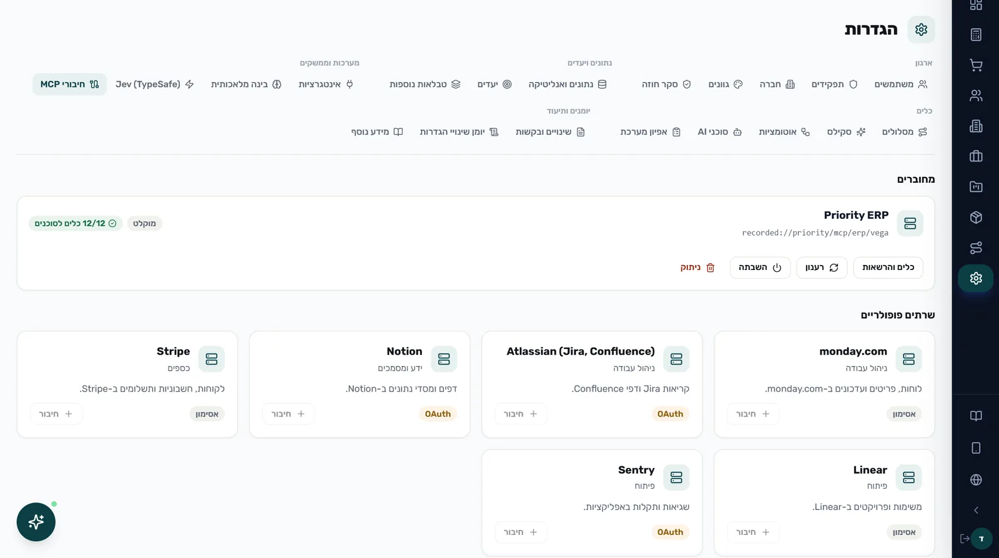Viewport: 999px width, 558px height.
Task: Open the אוטומציות tab
Action: point(784,132)
